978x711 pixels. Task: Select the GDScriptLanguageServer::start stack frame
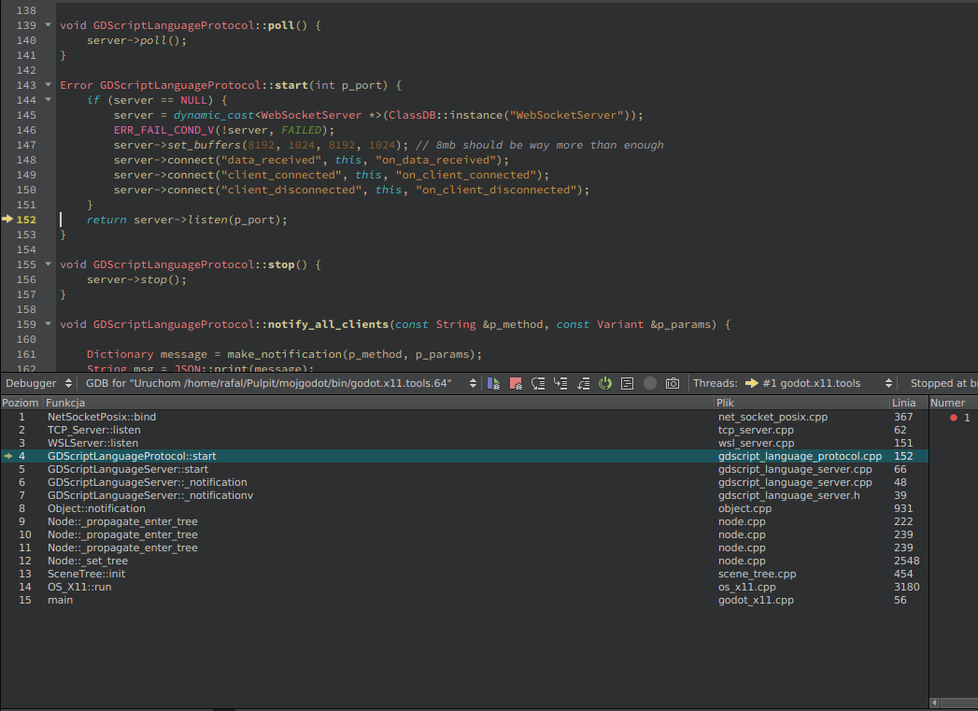(464, 469)
